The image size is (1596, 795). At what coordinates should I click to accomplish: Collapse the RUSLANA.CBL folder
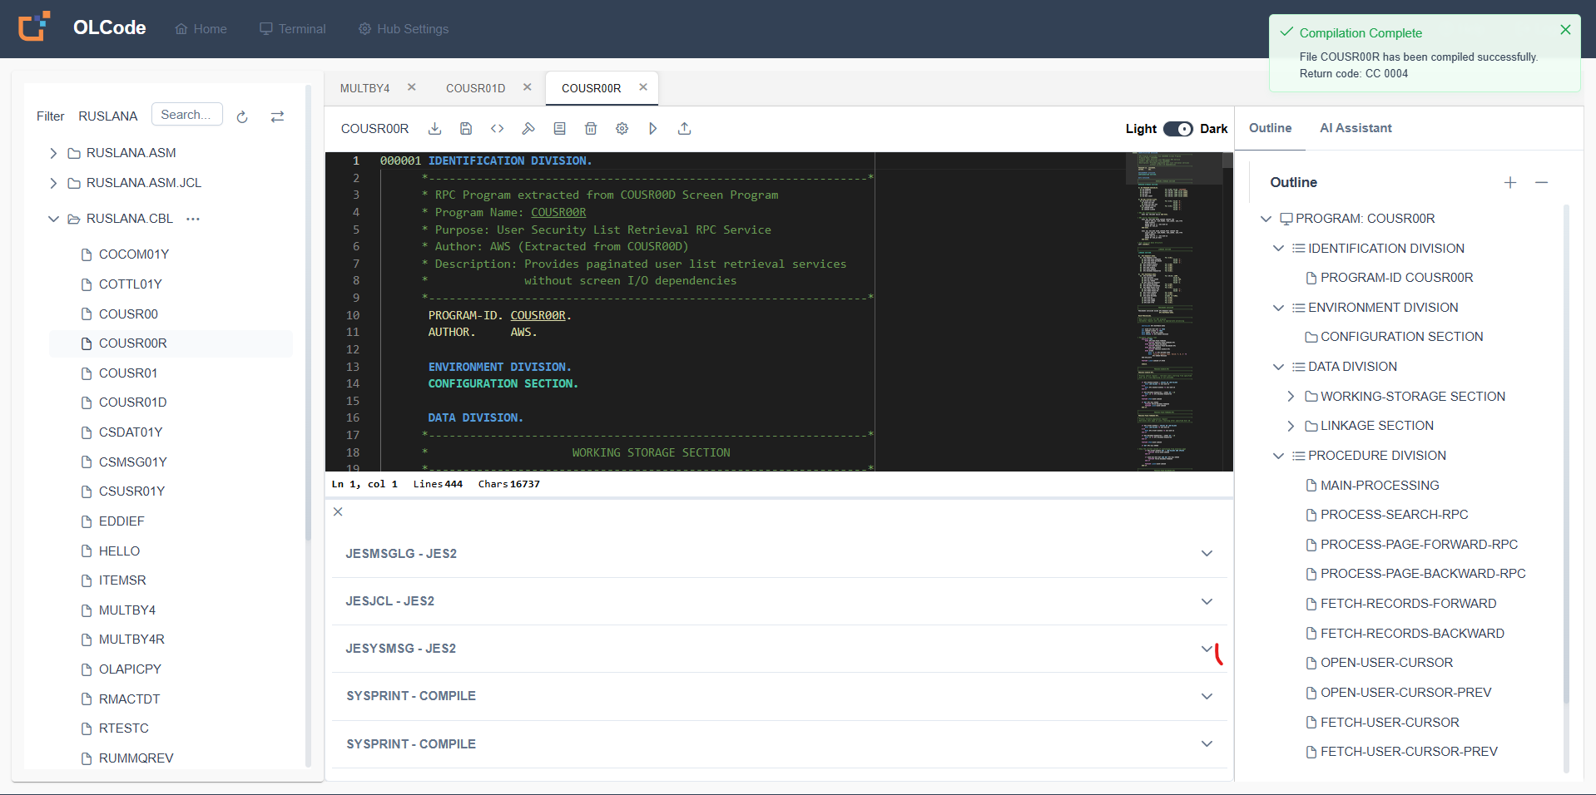coord(53,219)
